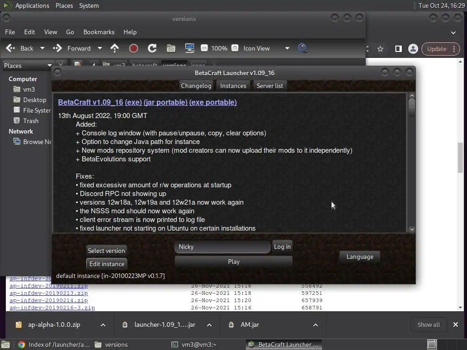Focus the username field containing Nicky
467x350 pixels.
(x=223, y=247)
